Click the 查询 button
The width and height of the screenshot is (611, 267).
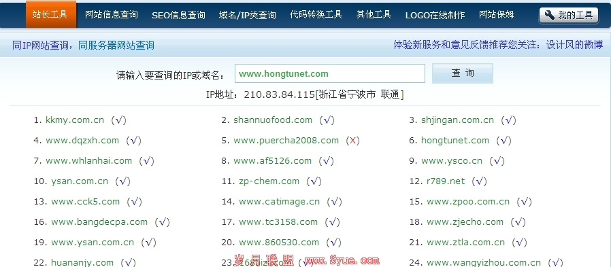(463, 73)
